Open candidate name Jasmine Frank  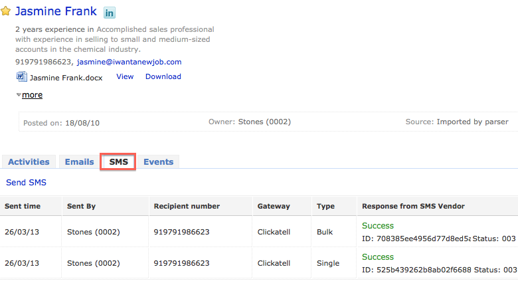click(x=56, y=11)
